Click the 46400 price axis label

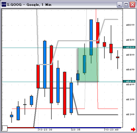coord(130,85)
